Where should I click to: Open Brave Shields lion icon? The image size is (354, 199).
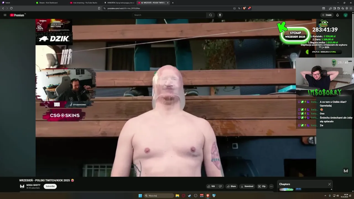coord(244,8)
